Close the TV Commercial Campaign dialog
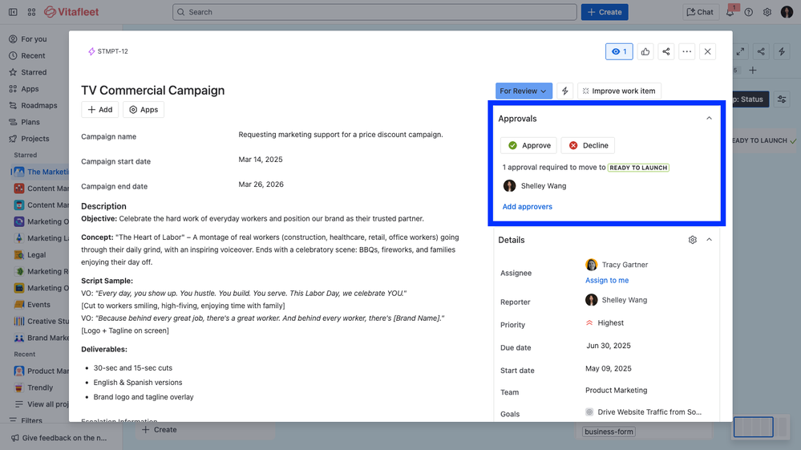 707,51
